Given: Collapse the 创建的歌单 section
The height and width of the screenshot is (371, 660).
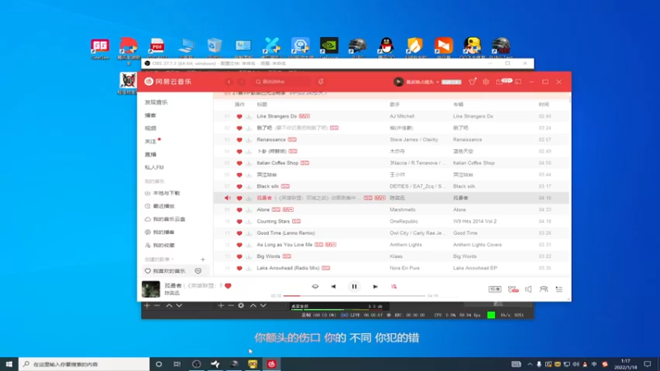Looking at the screenshot, I should click(x=159, y=259).
